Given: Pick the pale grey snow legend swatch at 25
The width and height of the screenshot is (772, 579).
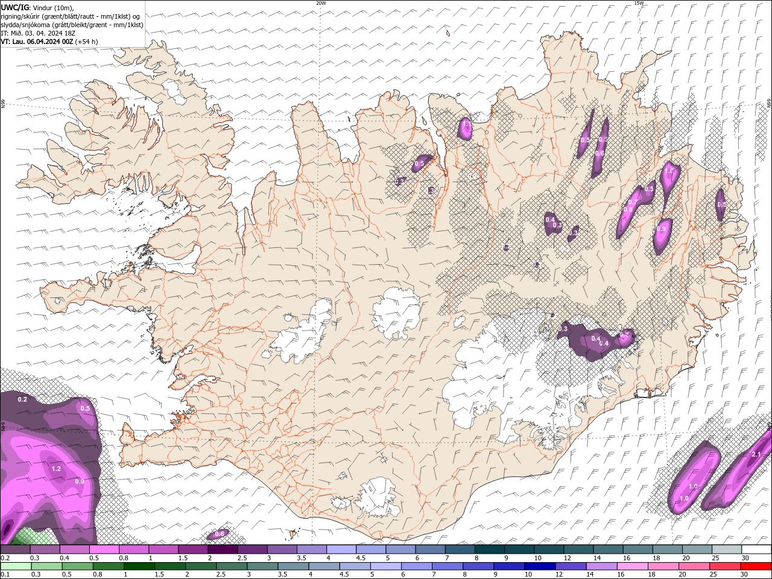Looking at the screenshot, I should 727,549.
